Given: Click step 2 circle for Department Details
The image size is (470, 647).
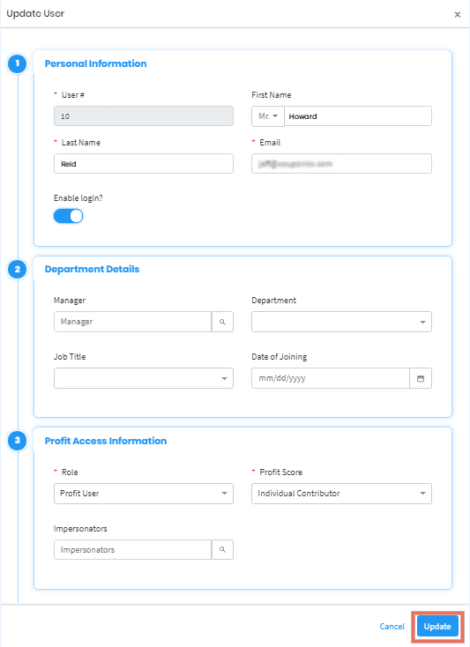Looking at the screenshot, I should click(18, 270).
